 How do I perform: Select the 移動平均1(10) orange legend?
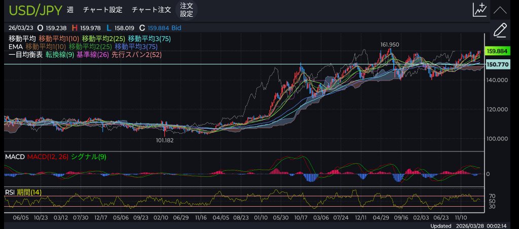click(58, 39)
